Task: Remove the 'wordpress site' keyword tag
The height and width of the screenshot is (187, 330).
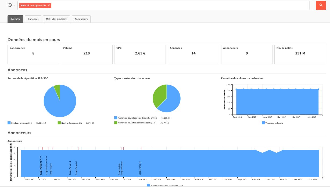Action: pyautogui.click(x=49, y=5)
